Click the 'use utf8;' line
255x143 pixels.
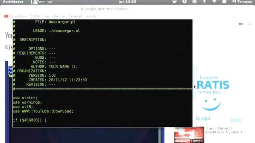pyautogui.click(x=23, y=107)
